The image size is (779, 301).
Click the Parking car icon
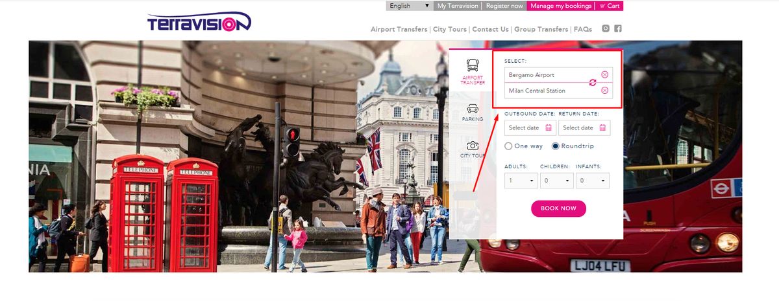(473, 109)
